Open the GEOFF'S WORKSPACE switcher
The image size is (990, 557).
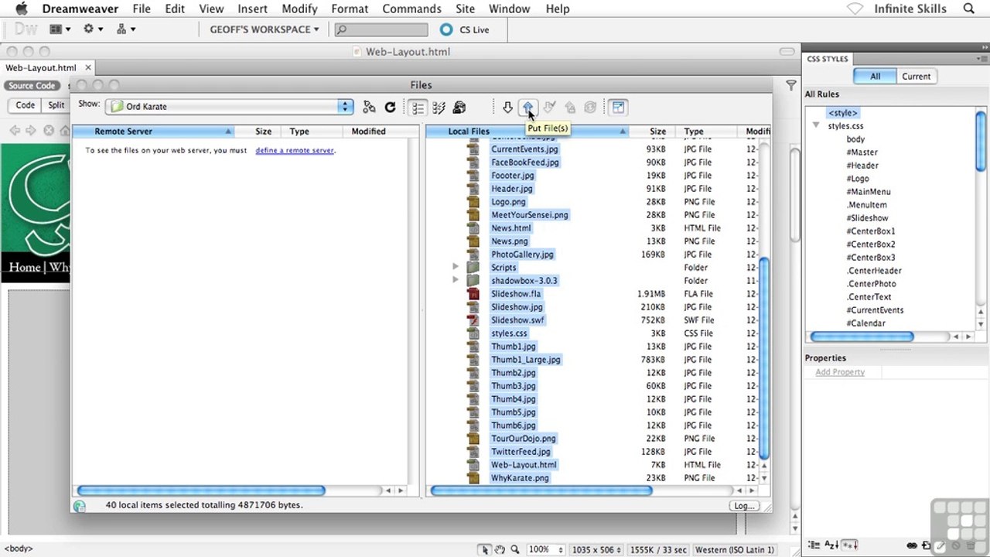(265, 29)
